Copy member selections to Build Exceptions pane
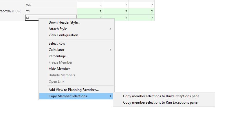The image size is (231, 118). click(164, 96)
